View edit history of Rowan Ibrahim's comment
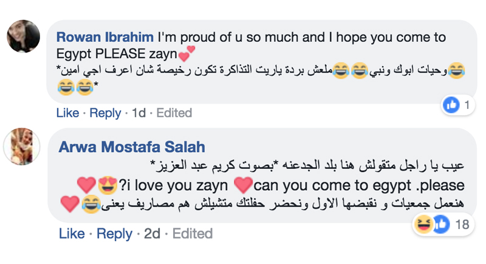Screen dimensions: 486x264 pyautogui.click(x=174, y=113)
